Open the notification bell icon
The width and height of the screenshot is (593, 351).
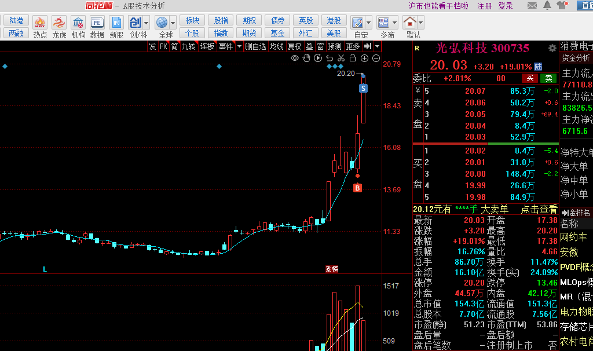point(547,5)
